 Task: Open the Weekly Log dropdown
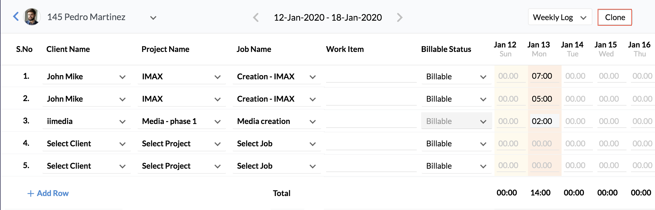pos(560,17)
